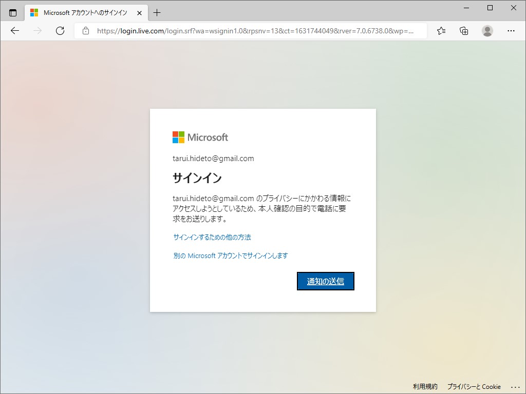Open the browser profile avatar
The width and height of the screenshot is (526, 394).
pyautogui.click(x=487, y=31)
